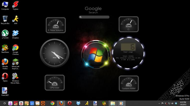Select the BearShare desktop shortcut
Screen dimensions: 190x106
point(5,49)
